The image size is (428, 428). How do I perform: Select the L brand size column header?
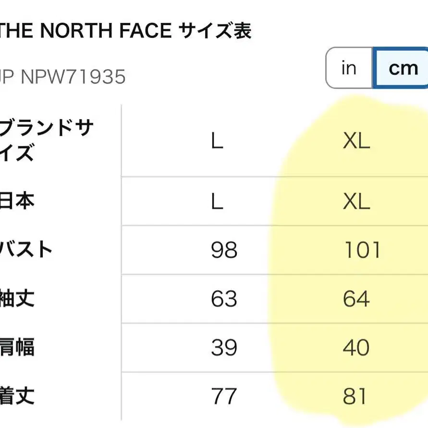tap(217, 141)
